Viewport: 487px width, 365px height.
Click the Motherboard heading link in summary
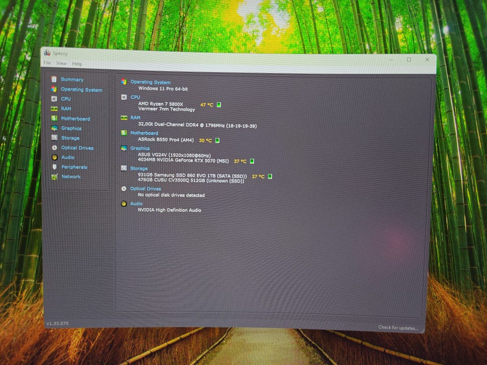(144, 133)
